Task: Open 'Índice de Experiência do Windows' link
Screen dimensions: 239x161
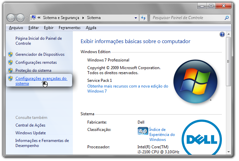Action: [x=162, y=134]
